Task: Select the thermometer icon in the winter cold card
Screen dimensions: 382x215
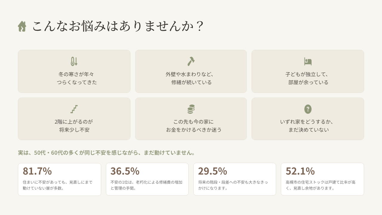Action: pos(74,61)
